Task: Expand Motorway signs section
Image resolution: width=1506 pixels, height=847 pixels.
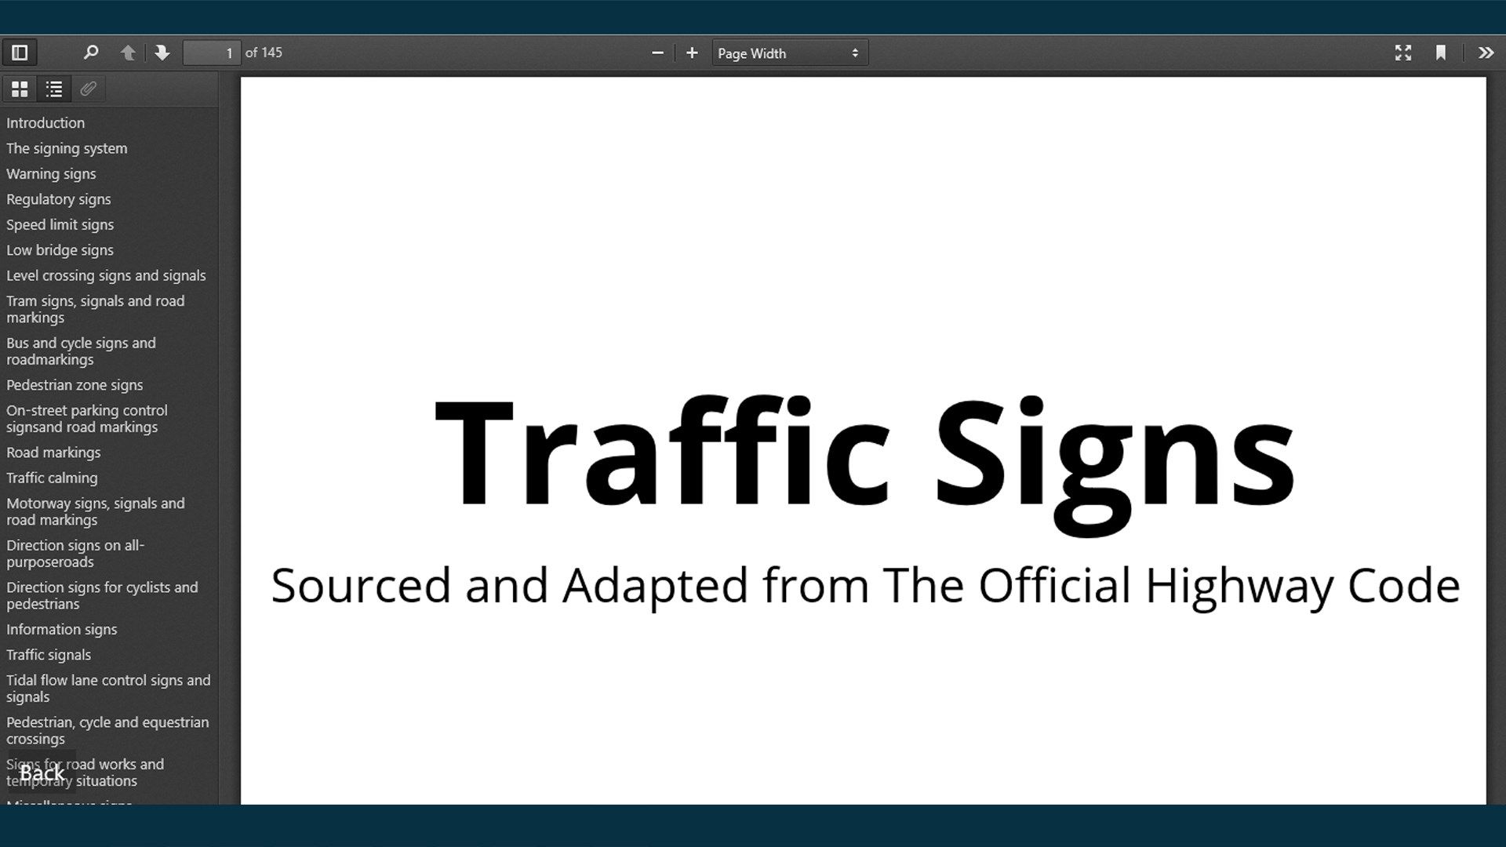Action: [95, 511]
